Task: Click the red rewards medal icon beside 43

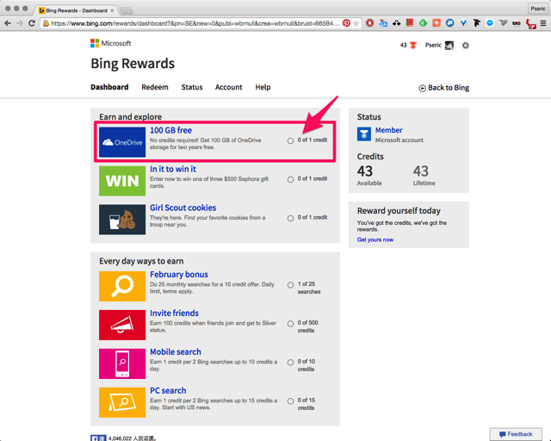Action: click(x=413, y=46)
